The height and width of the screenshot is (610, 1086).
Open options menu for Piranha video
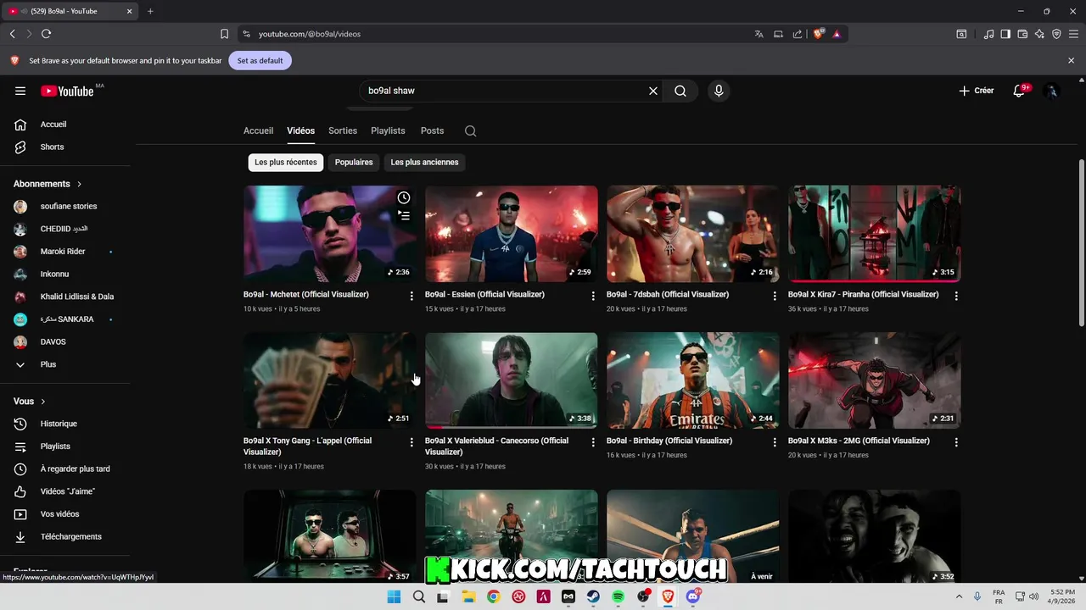956,296
